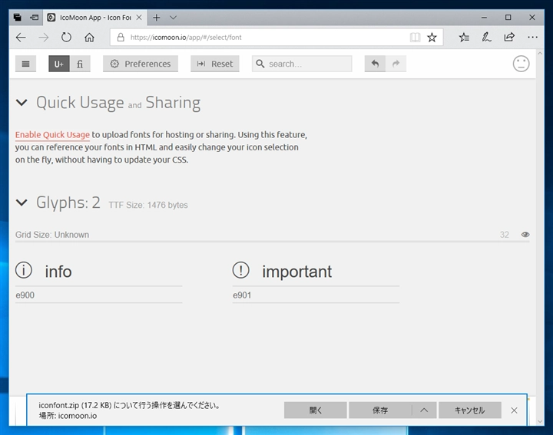
Task: Show tab previews dropdown chevron
Action: tap(173, 17)
